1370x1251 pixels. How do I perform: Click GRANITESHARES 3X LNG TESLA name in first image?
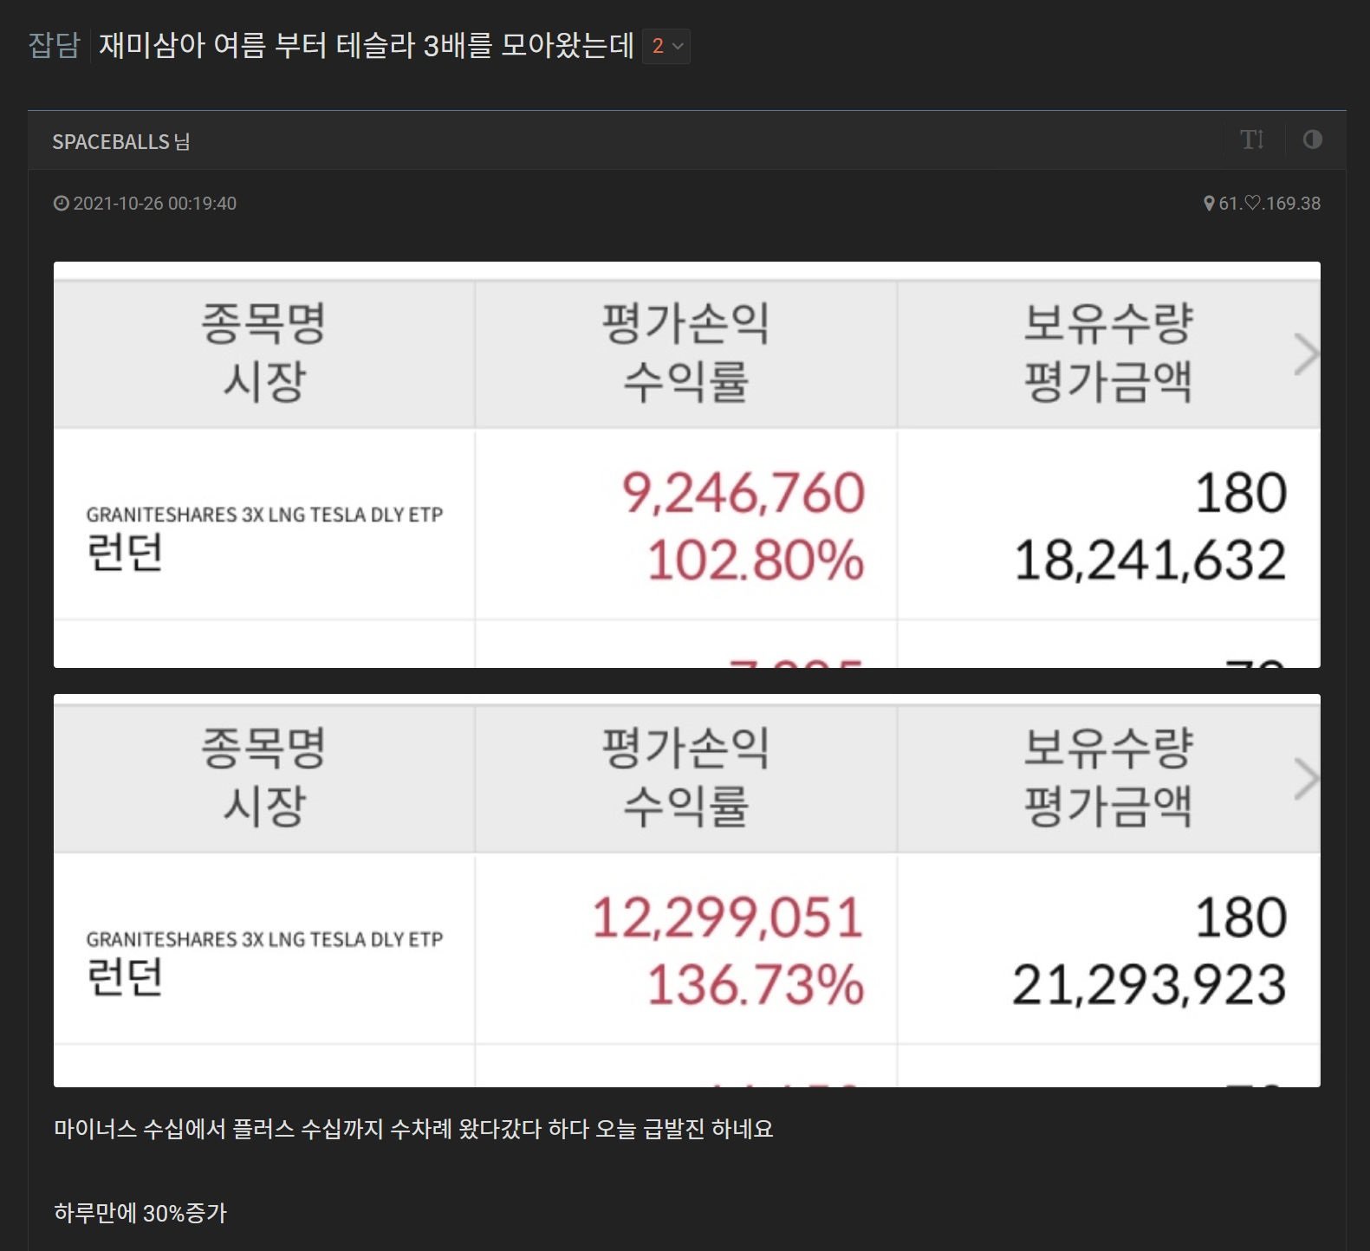[264, 515]
